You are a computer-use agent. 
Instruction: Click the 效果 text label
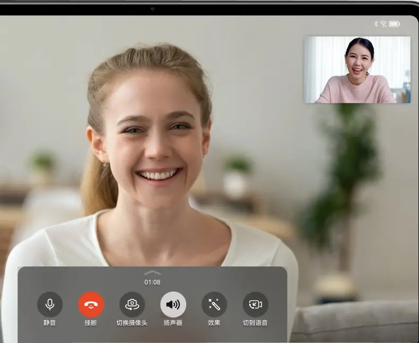214,323
